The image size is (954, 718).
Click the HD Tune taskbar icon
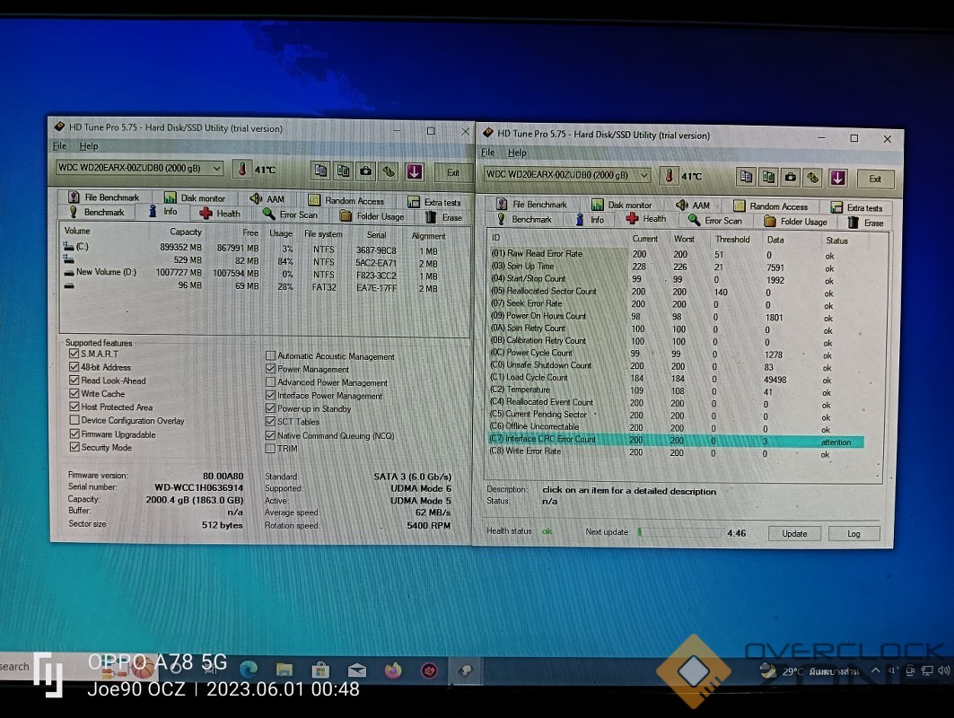(x=466, y=670)
